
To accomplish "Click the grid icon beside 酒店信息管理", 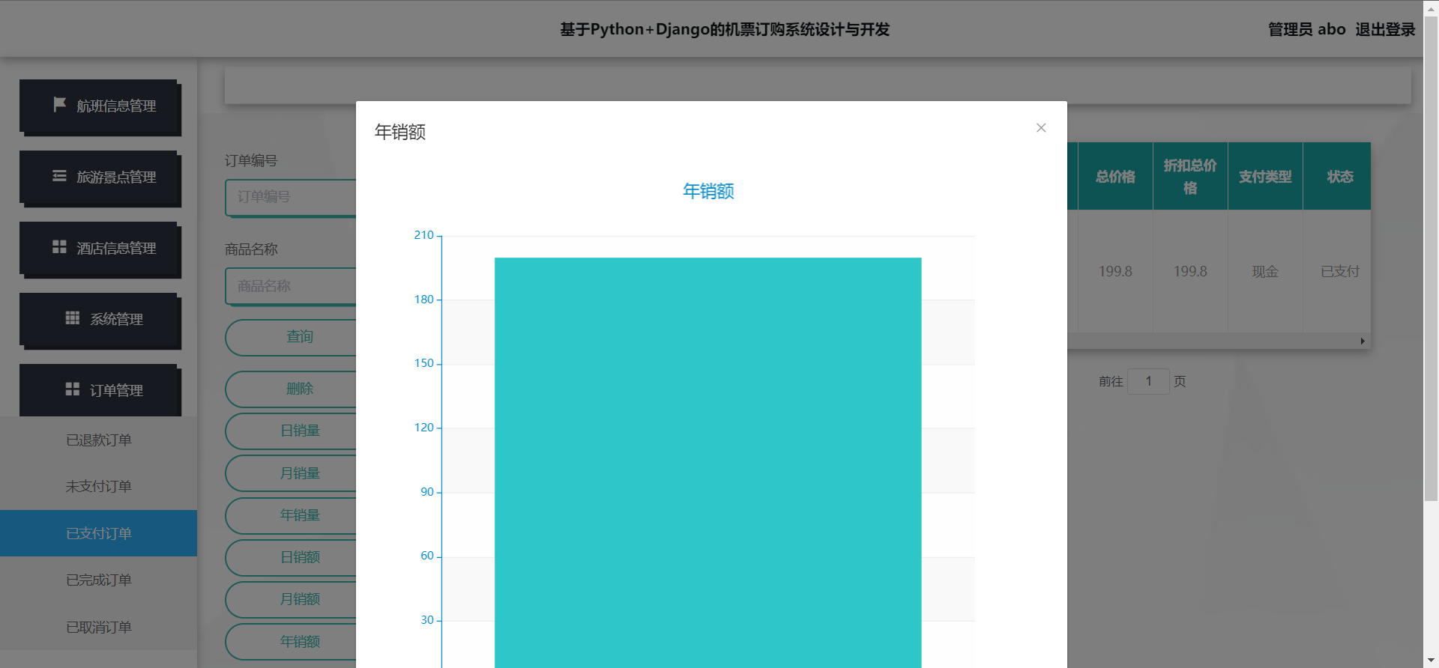I will [x=59, y=247].
